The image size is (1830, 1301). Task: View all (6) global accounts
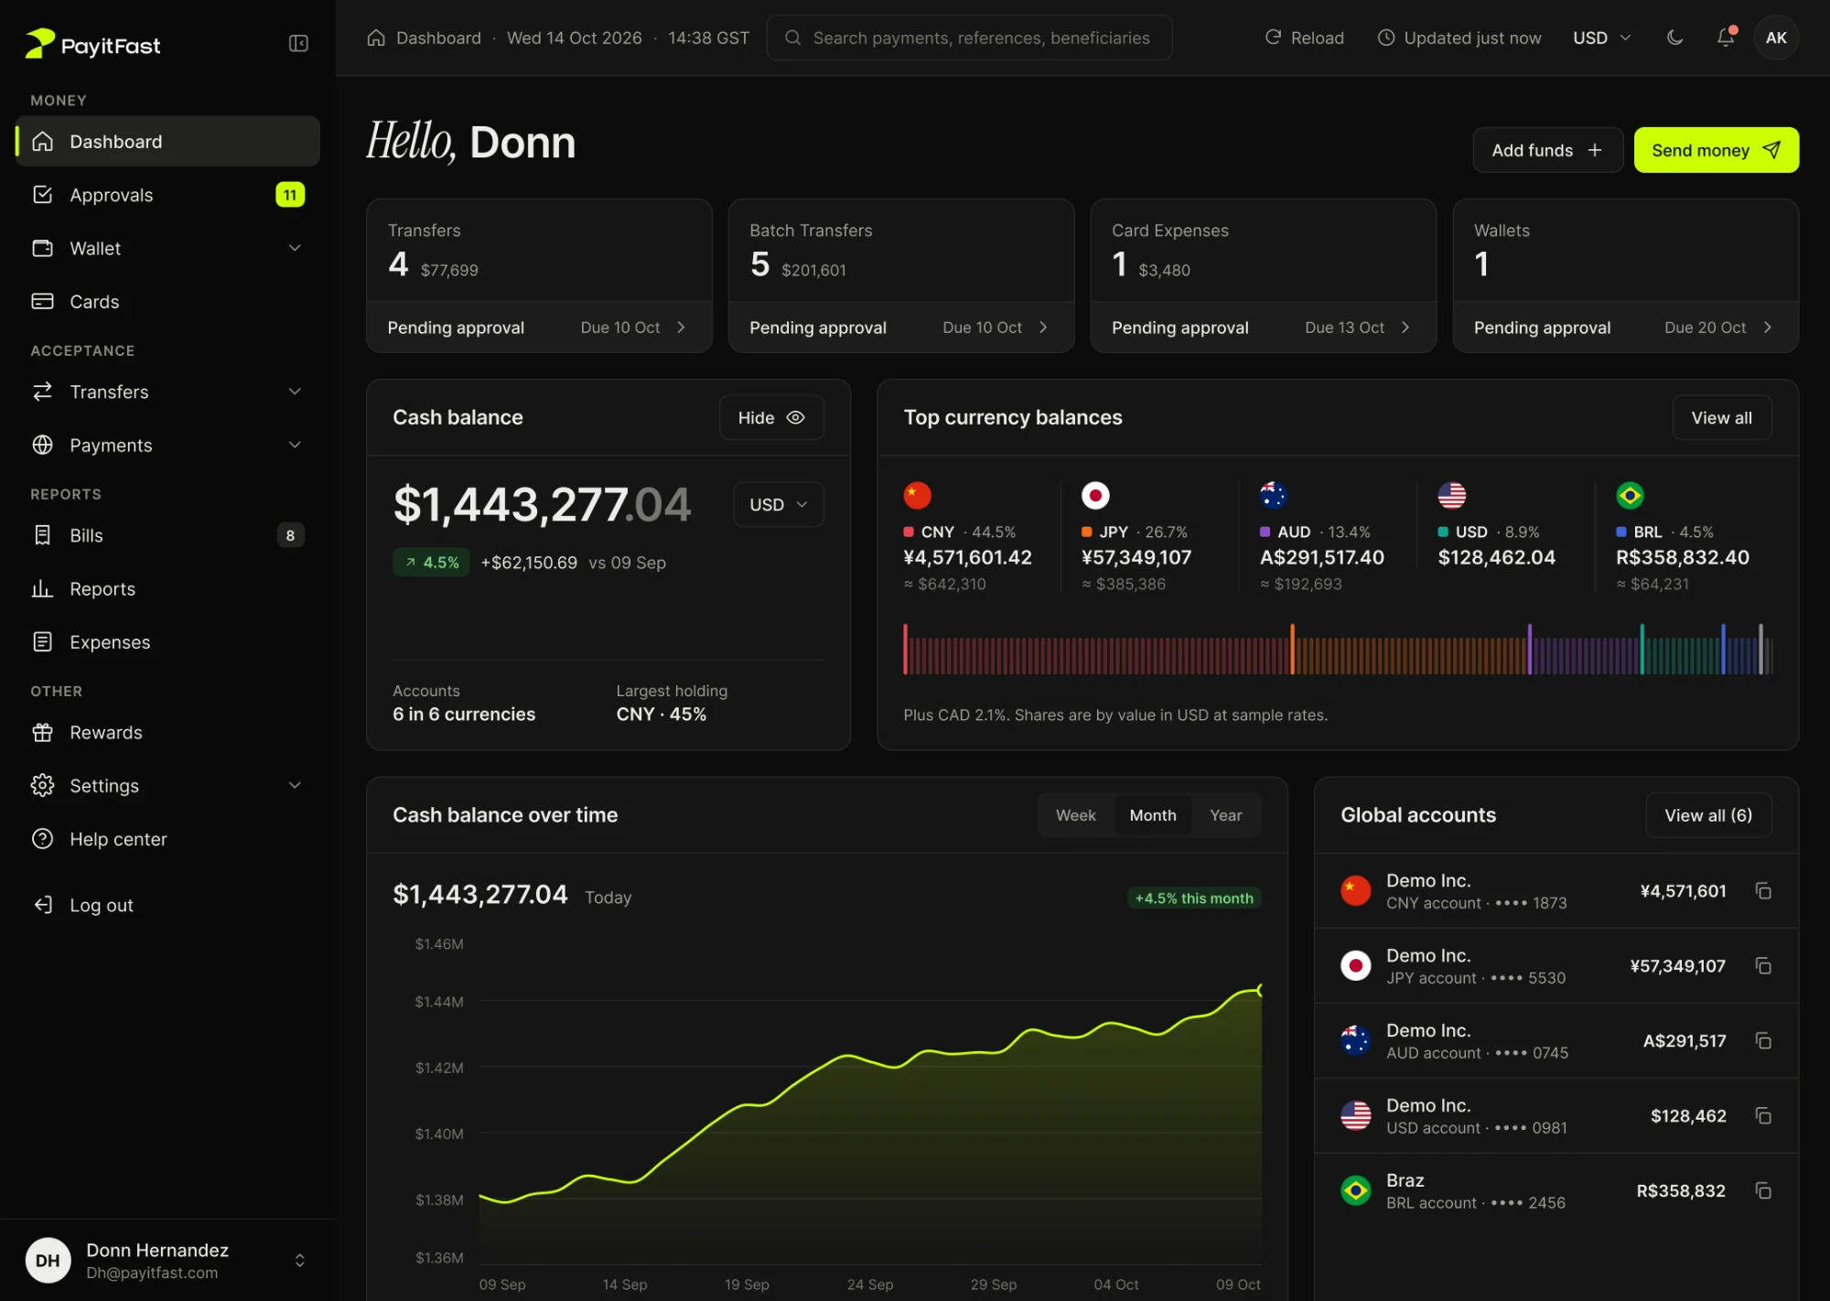[x=1707, y=815]
